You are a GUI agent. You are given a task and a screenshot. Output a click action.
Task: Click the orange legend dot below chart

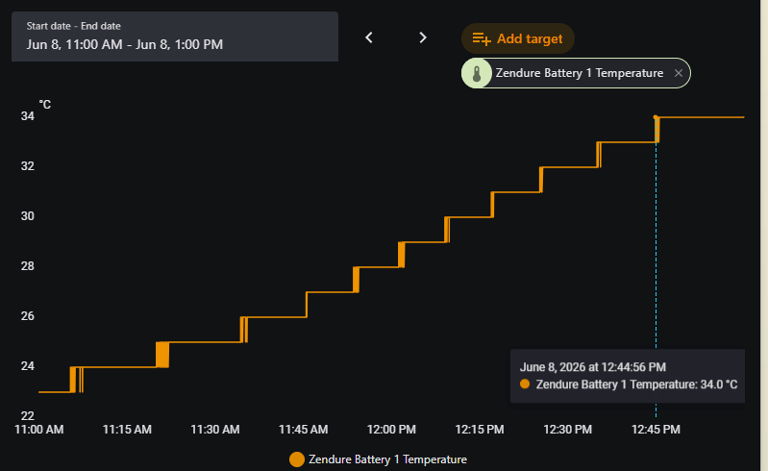297,459
